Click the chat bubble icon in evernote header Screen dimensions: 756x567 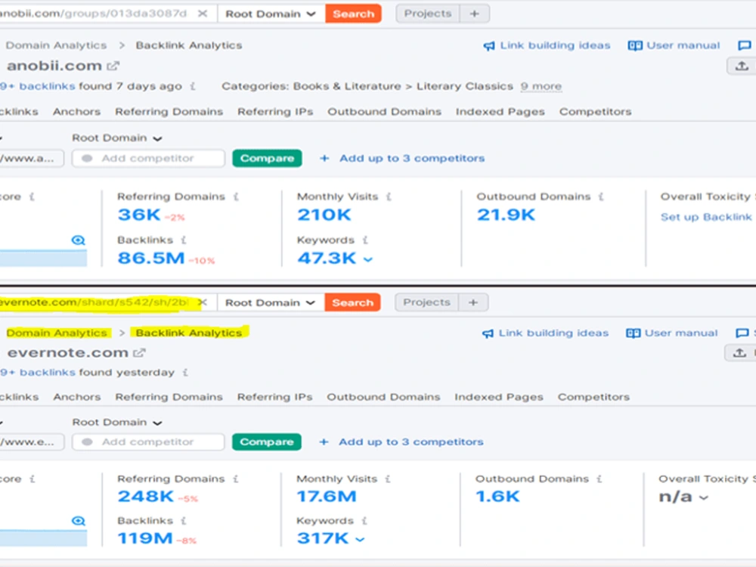(742, 333)
